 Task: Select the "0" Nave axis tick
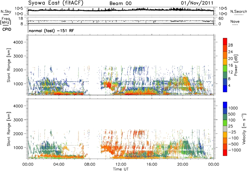click(220, 24)
